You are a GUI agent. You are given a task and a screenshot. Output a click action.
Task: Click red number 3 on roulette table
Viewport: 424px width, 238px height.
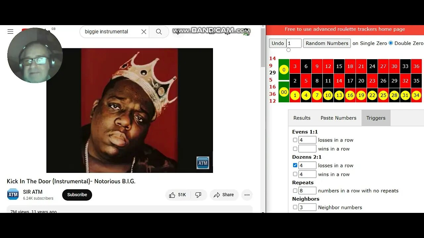(x=295, y=66)
